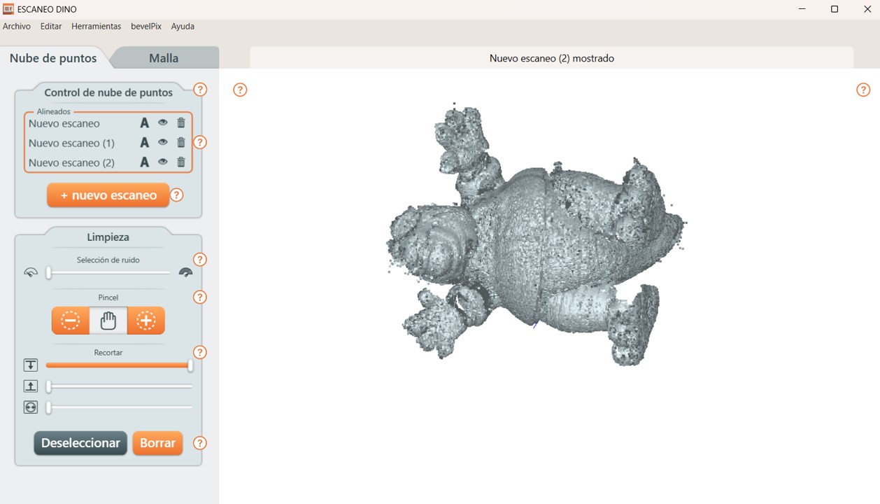Open help for Control de nube de puntos
The height and width of the screenshot is (504, 880).
[x=200, y=90]
